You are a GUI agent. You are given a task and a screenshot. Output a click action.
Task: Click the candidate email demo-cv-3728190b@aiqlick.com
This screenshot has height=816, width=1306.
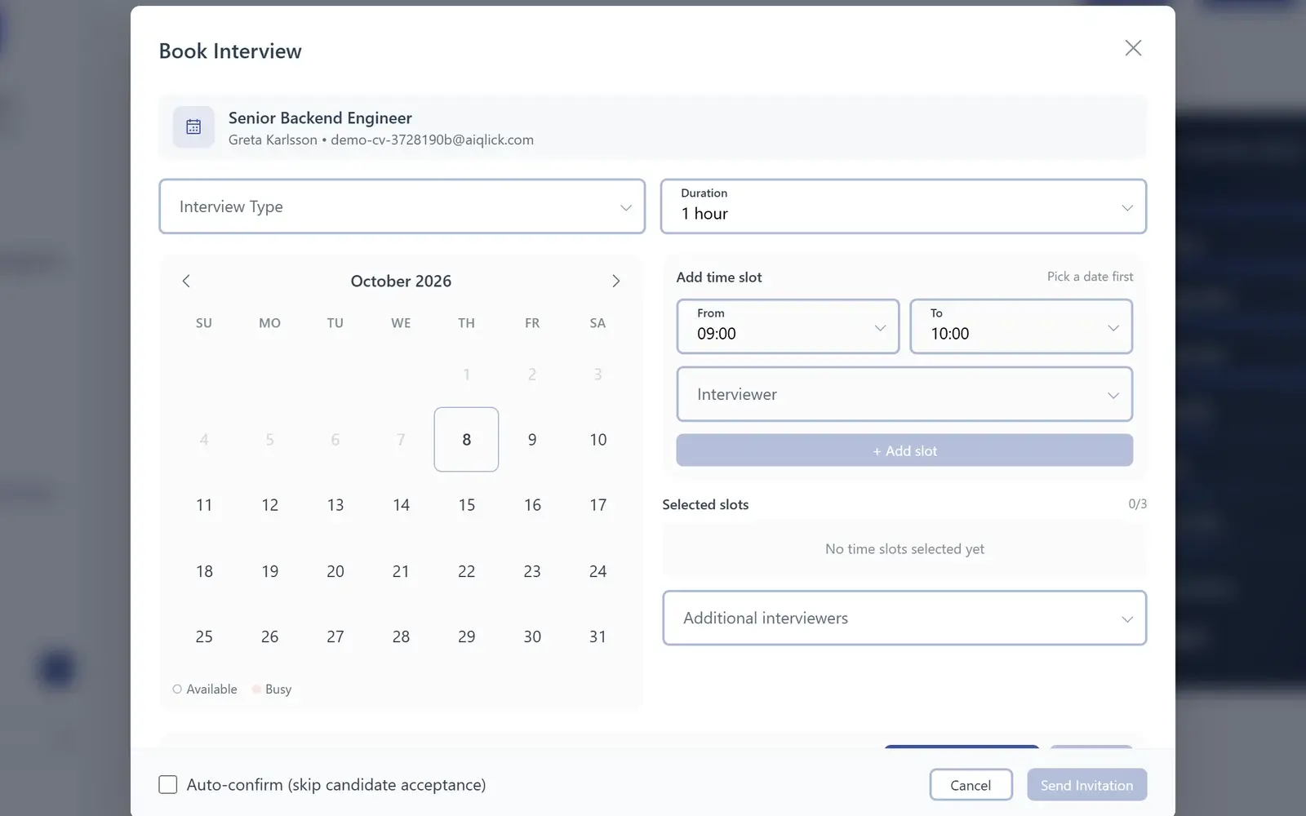click(432, 140)
